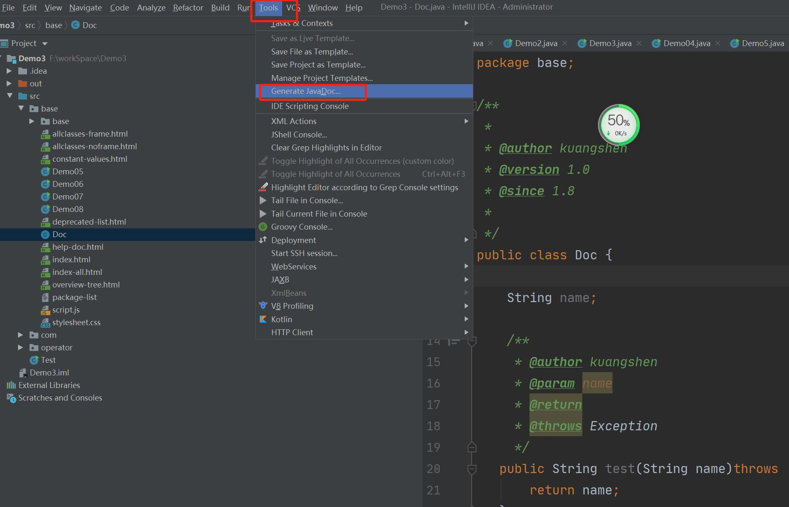Click src in the breadcrumb
Screen dimensions: 789x507
[x=30, y=25]
